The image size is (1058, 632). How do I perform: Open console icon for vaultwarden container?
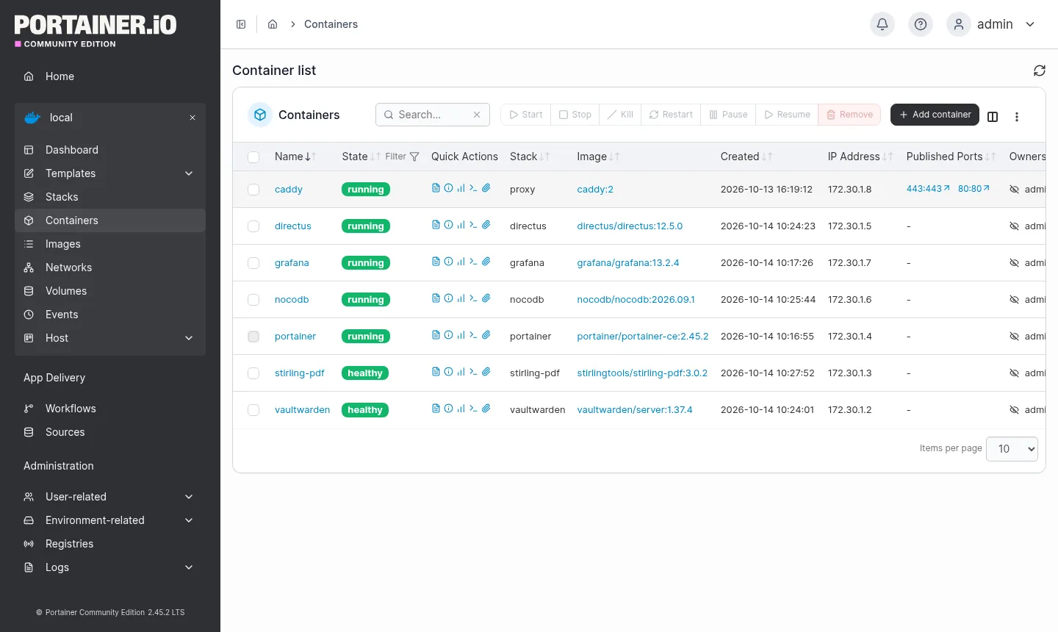point(473,409)
